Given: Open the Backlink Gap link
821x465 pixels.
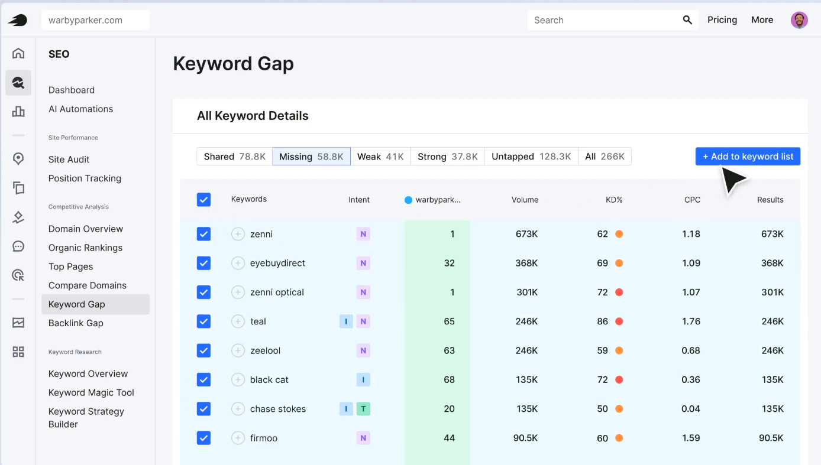Looking at the screenshot, I should (76, 323).
